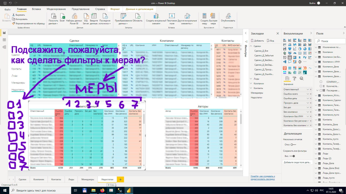Expand Исключения по table in Поля

coord(316,47)
